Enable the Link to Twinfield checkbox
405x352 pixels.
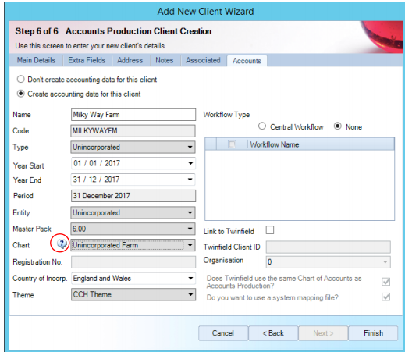pos(270,230)
